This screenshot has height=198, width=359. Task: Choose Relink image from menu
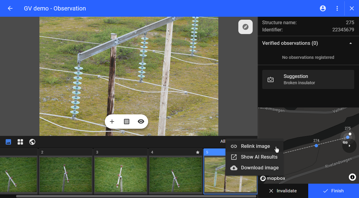255,146
